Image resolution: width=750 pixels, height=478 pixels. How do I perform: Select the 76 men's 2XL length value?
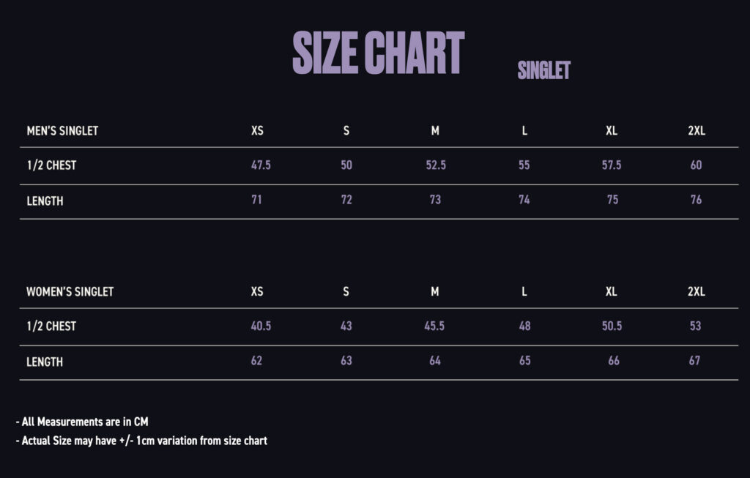[696, 200]
